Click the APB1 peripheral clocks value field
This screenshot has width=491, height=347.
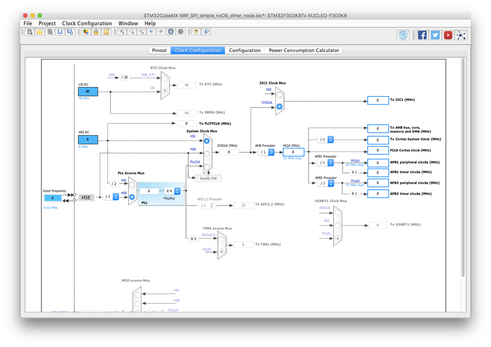(x=377, y=163)
